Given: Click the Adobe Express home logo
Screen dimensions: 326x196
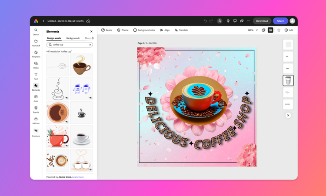Looking at the screenshot, I should click(x=36, y=21).
